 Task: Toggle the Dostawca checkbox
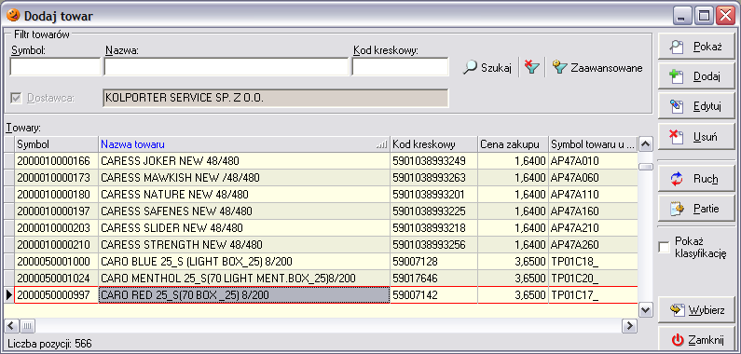[16, 98]
